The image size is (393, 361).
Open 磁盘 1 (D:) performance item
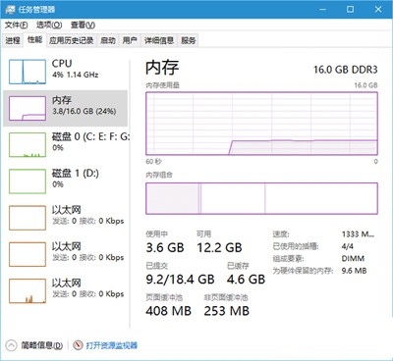coord(66,181)
